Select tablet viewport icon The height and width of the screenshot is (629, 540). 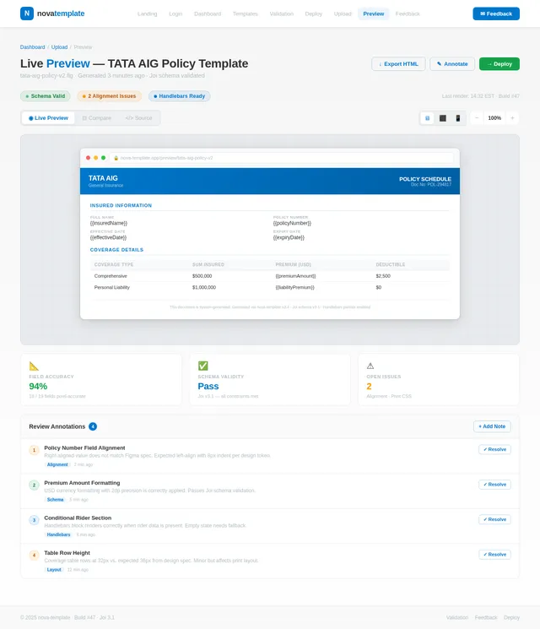tap(443, 118)
